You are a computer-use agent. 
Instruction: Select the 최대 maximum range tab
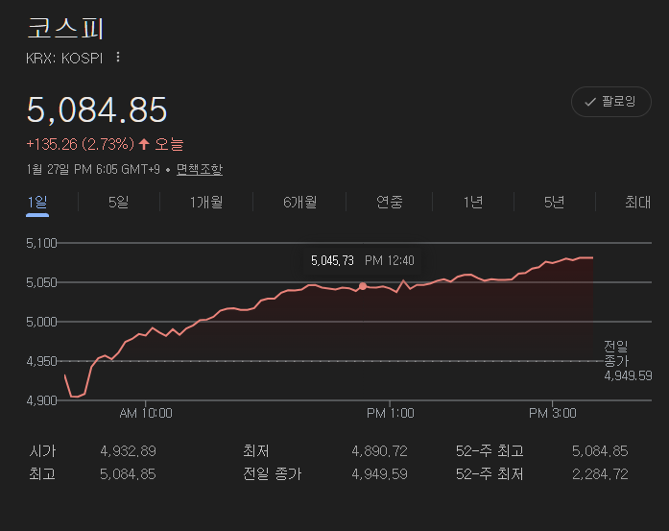(x=637, y=202)
